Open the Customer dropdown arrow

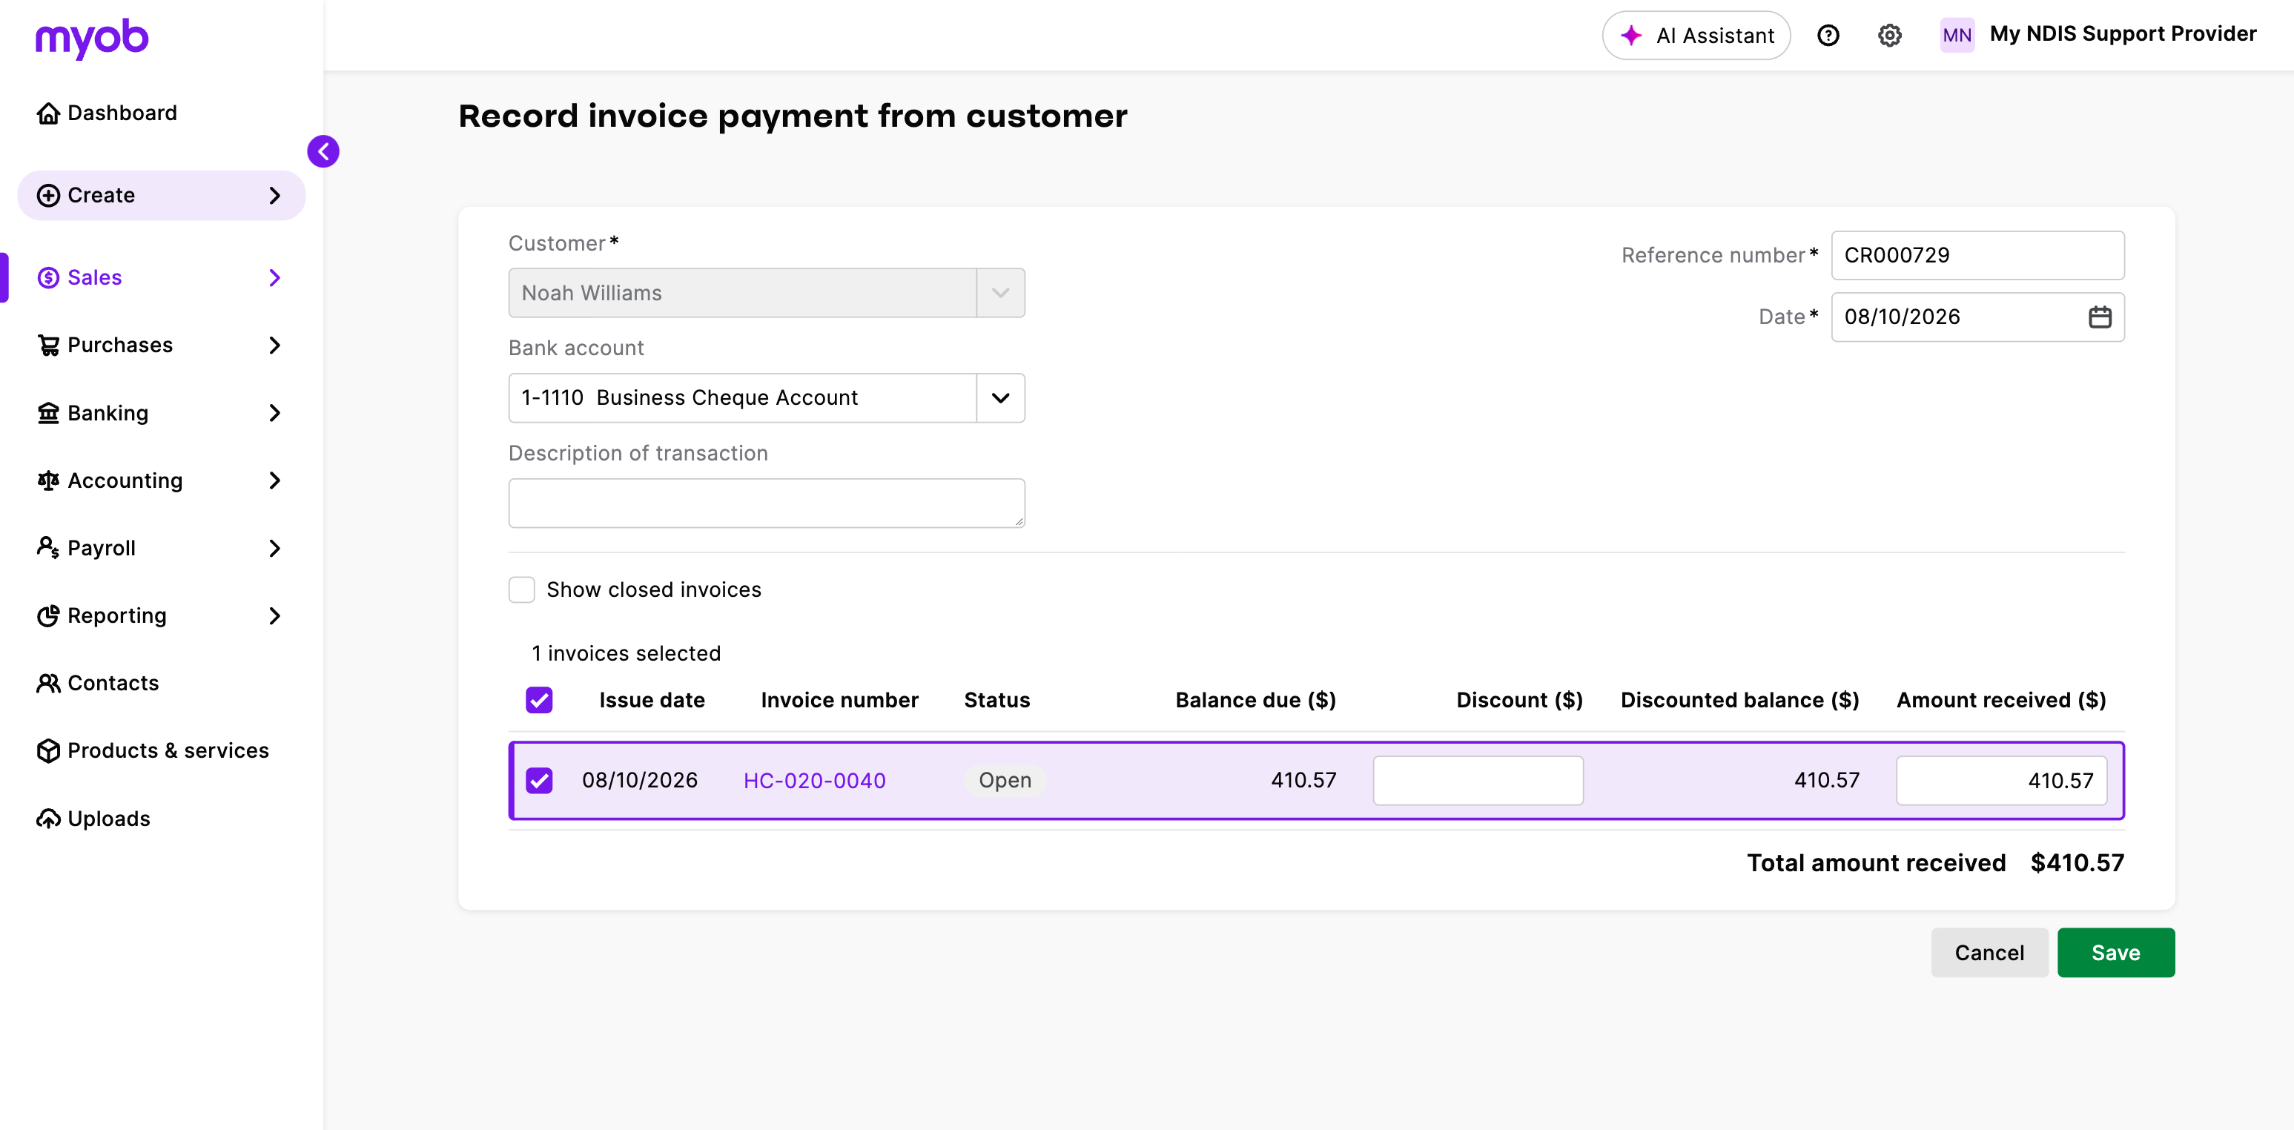click(1000, 293)
